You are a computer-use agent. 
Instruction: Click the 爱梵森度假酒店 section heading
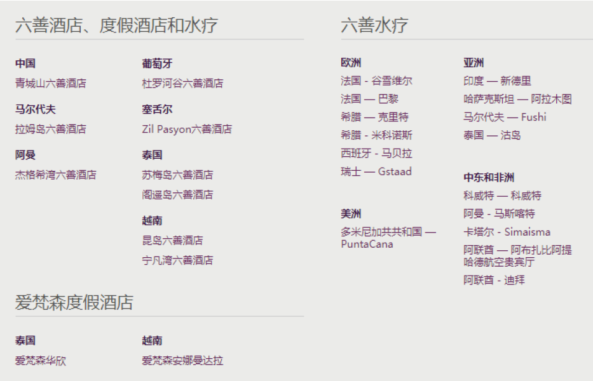74,303
